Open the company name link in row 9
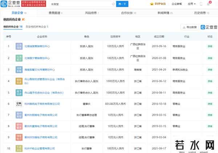Viewport: 218px width, 153px height. pos(41,137)
